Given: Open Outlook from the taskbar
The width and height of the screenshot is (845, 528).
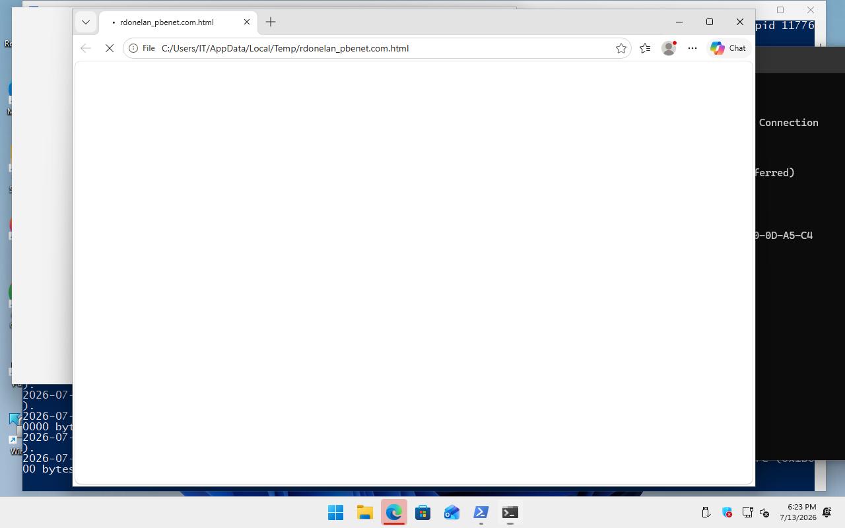Looking at the screenshot, I should pos(452,513).
